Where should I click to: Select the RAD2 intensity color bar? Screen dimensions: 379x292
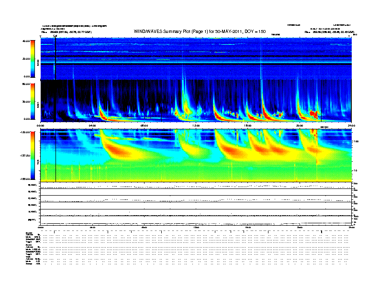tap(33, 59)
